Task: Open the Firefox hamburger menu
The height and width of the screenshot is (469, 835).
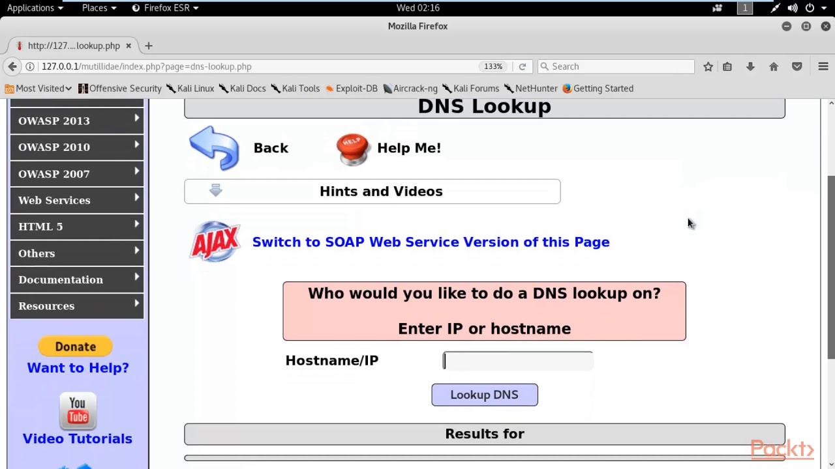Action: click(x=823, y=66)
